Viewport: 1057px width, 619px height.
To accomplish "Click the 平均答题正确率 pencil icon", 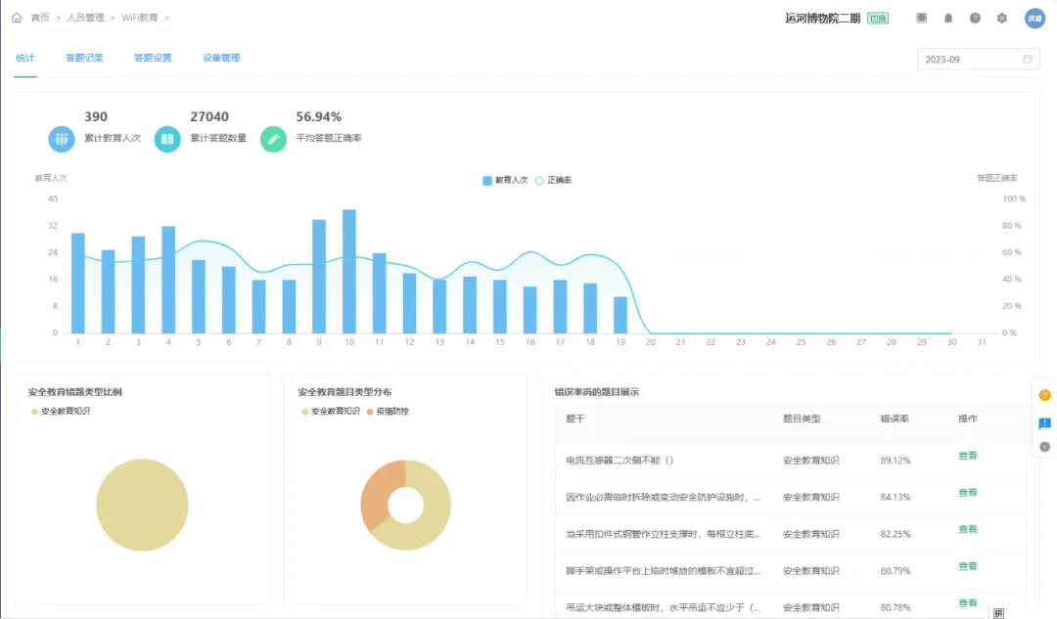I will 273,140.
